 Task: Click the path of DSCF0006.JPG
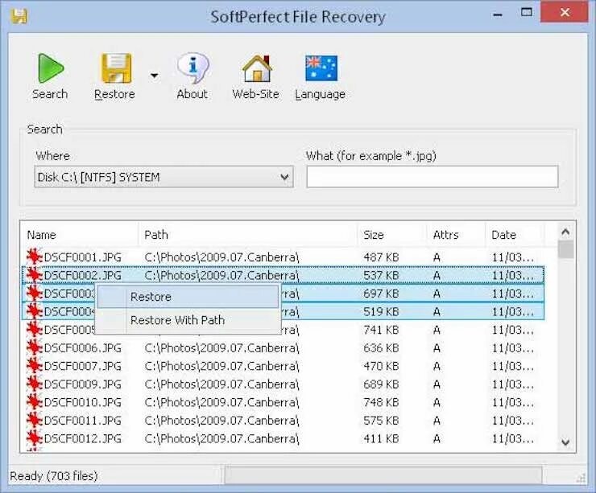point(222,348)
